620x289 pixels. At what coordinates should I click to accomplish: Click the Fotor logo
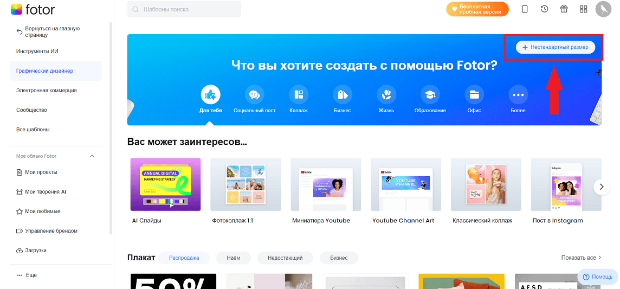33,9
